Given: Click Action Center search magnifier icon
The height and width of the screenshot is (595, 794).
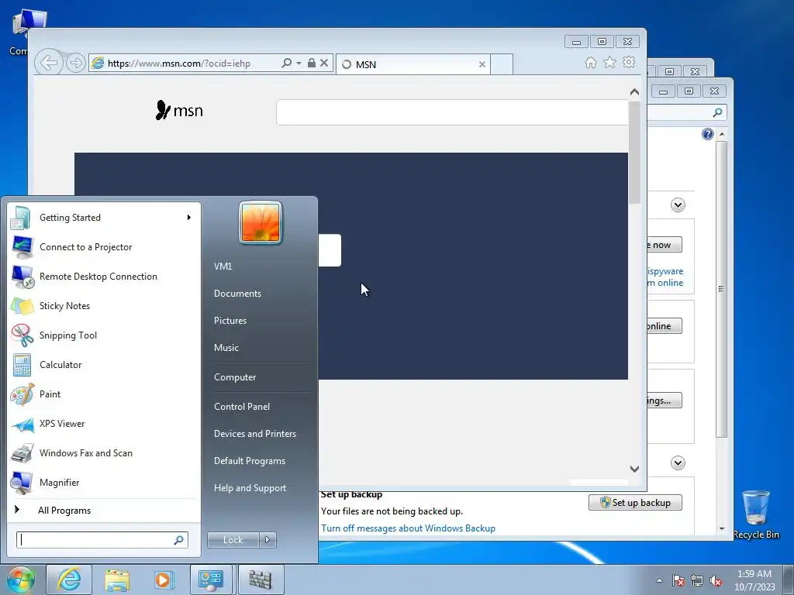Looking at the screenshot, I should (717, 112).
